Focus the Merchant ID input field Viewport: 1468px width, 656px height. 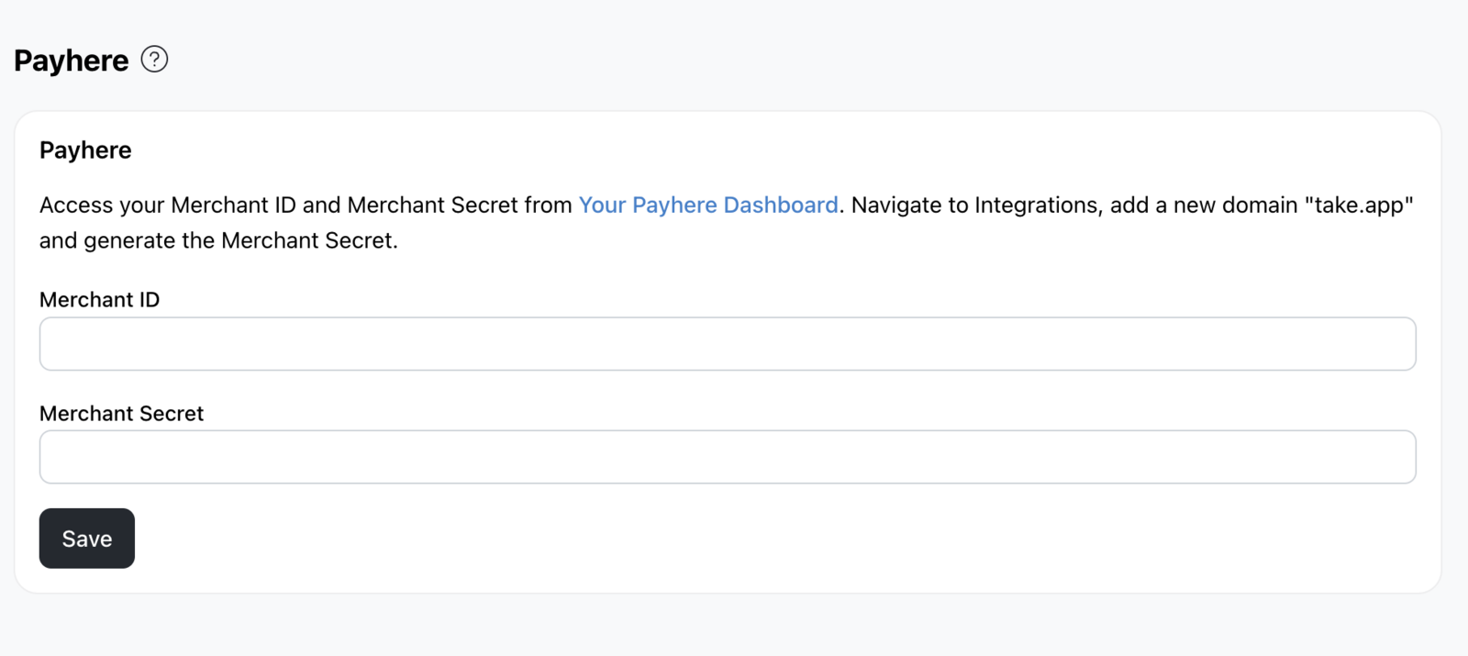point(728,344)
